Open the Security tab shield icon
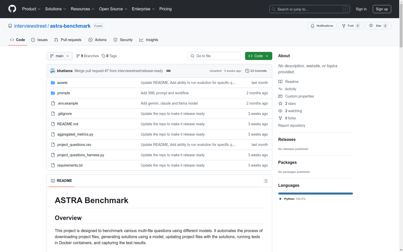This screenshot has width=403, height=252. (115, 40)
